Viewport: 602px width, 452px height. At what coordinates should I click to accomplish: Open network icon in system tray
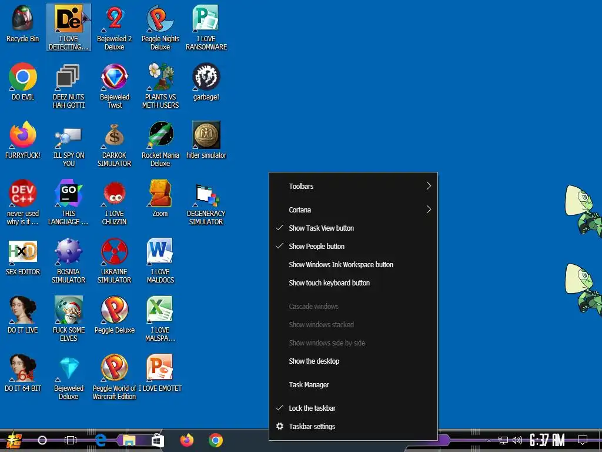[x=503, y=440]
